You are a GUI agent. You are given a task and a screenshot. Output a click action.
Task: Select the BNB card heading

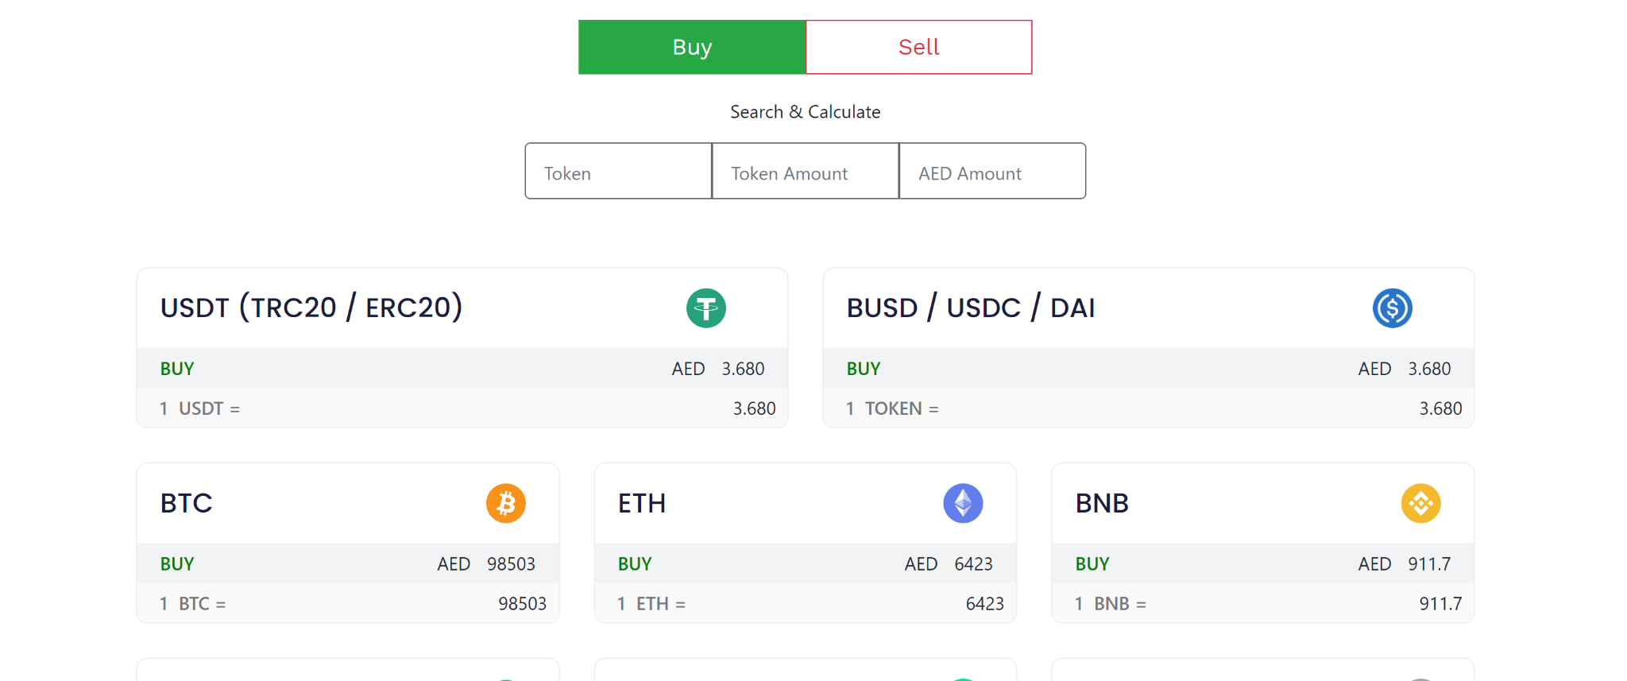1102,503
